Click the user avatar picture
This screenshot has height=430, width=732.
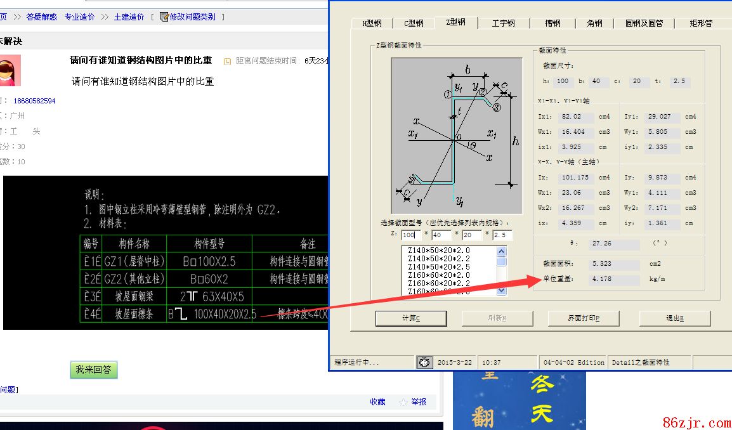[x=10, y=70]
